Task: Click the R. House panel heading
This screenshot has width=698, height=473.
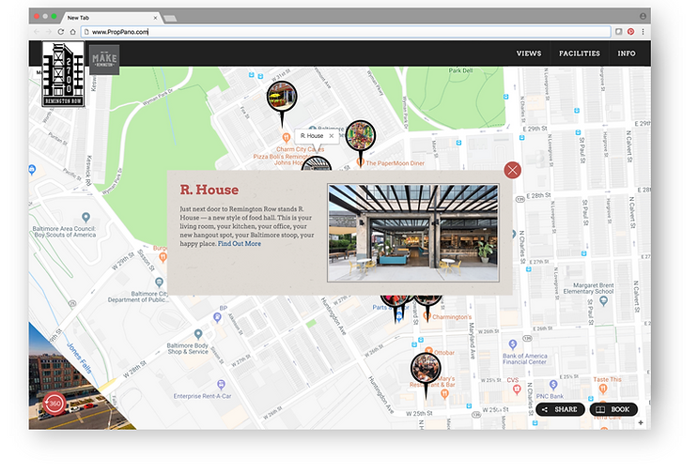Action: [x=209, y=190]
